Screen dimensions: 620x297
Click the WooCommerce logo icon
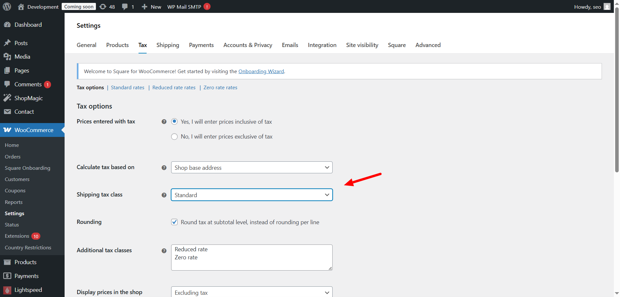click(7, 130)
